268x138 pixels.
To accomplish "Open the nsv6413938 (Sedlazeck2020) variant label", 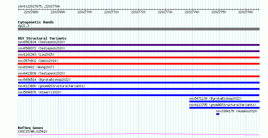I will tap(42, 73).
